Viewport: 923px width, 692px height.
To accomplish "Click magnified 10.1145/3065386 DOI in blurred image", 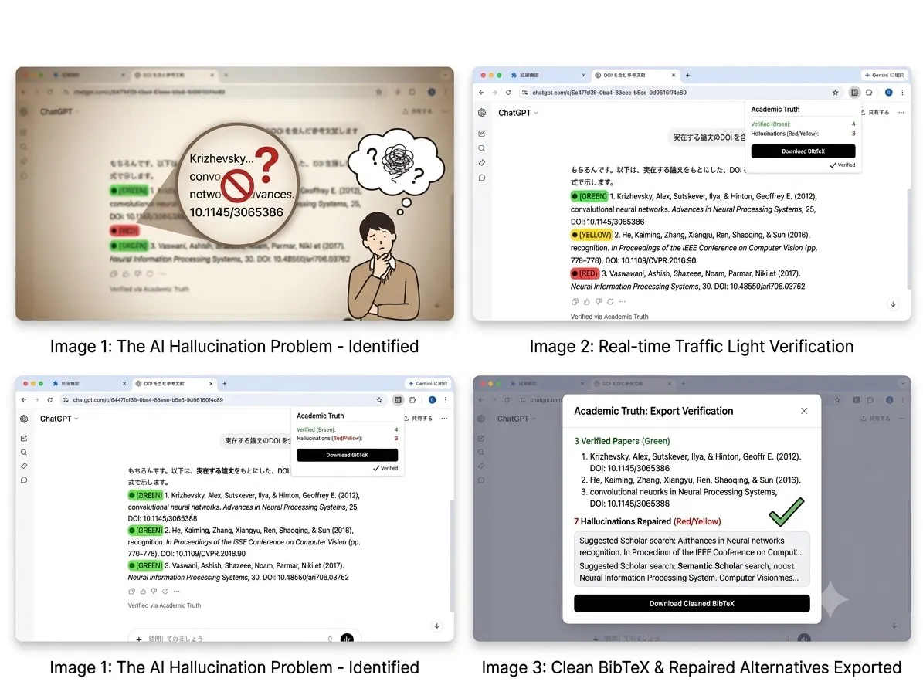I will pyautogui.click(x=236, y=212).
